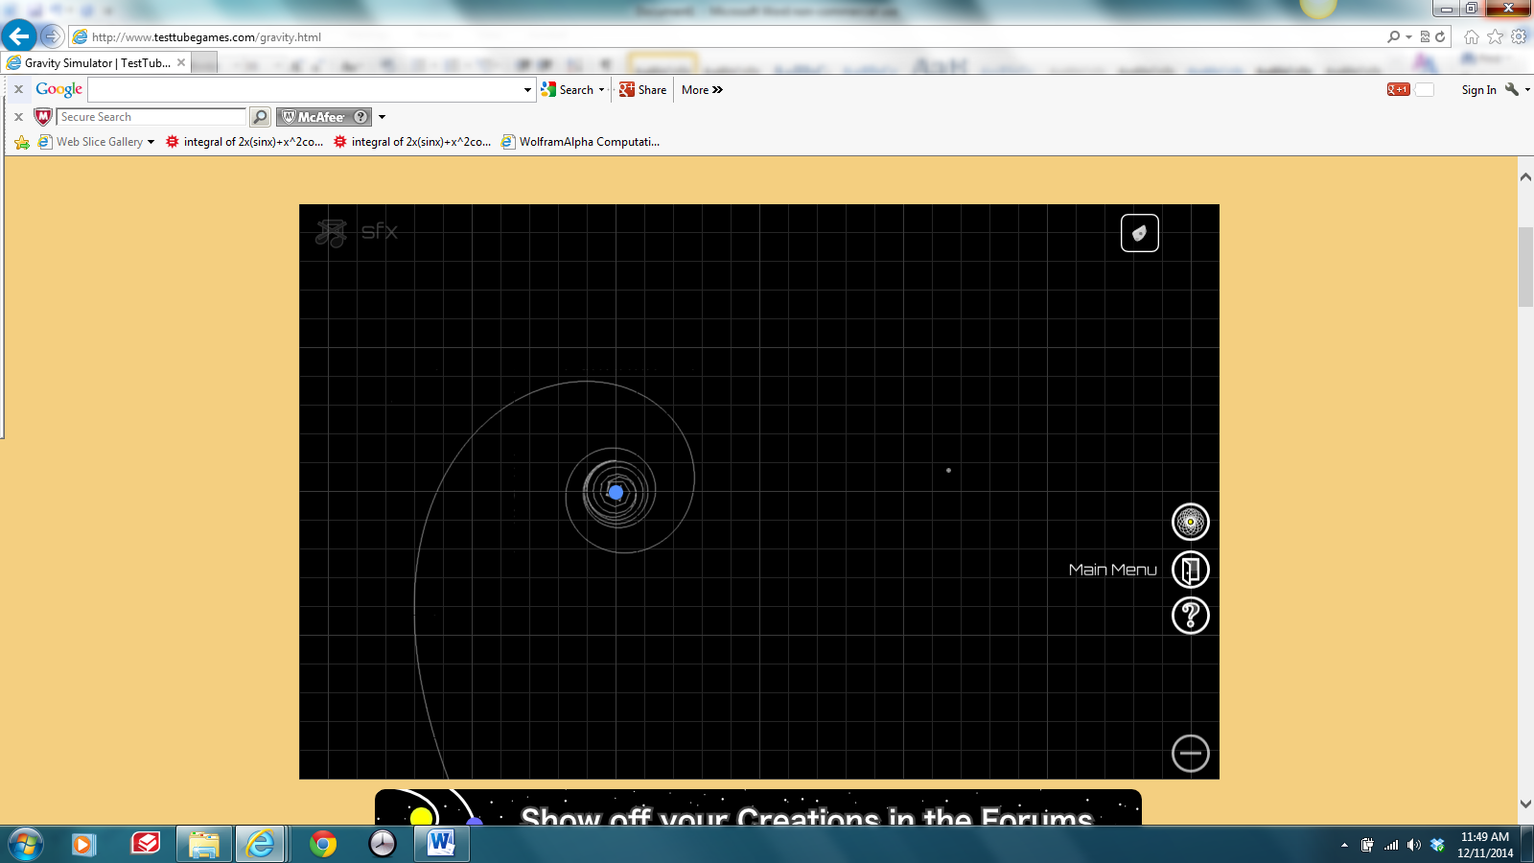Click the McAfee shield logo icon
This screenshot has width=1534, height=863.
point(43,116)
